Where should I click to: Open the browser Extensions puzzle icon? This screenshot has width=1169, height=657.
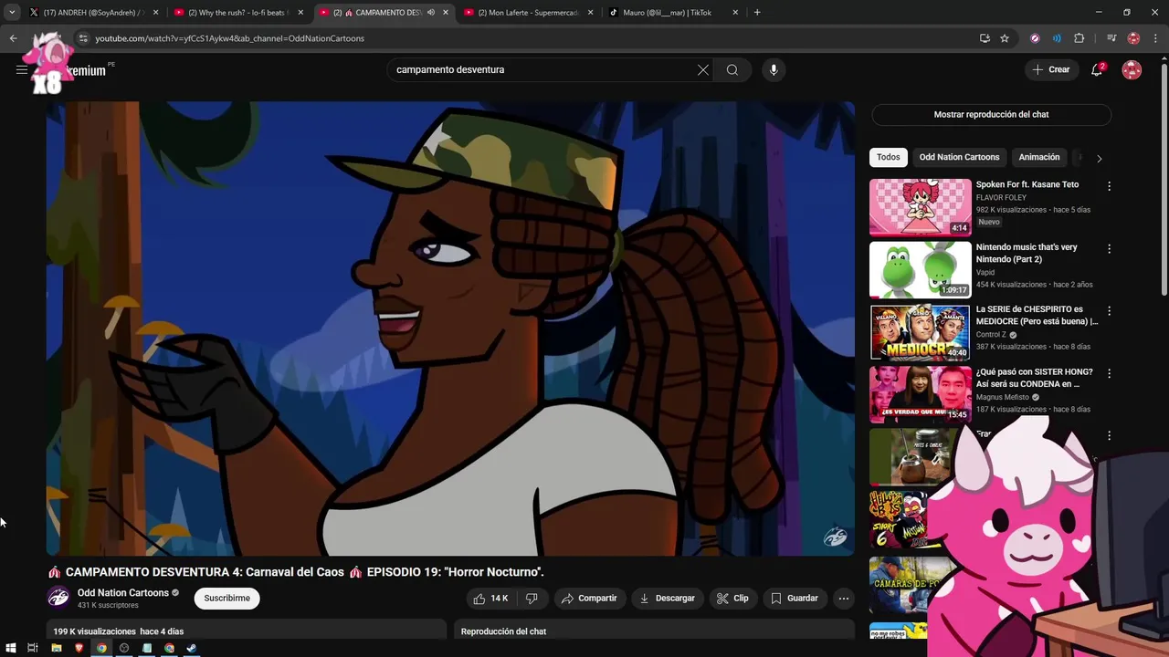[x=1079, y=38]
